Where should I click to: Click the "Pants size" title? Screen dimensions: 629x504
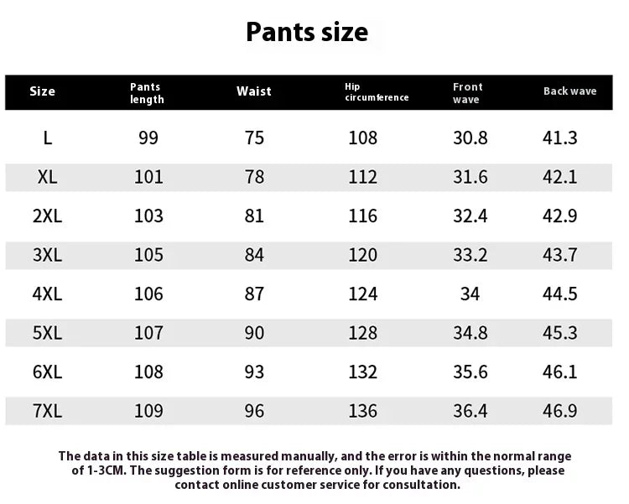coord(307,32)
